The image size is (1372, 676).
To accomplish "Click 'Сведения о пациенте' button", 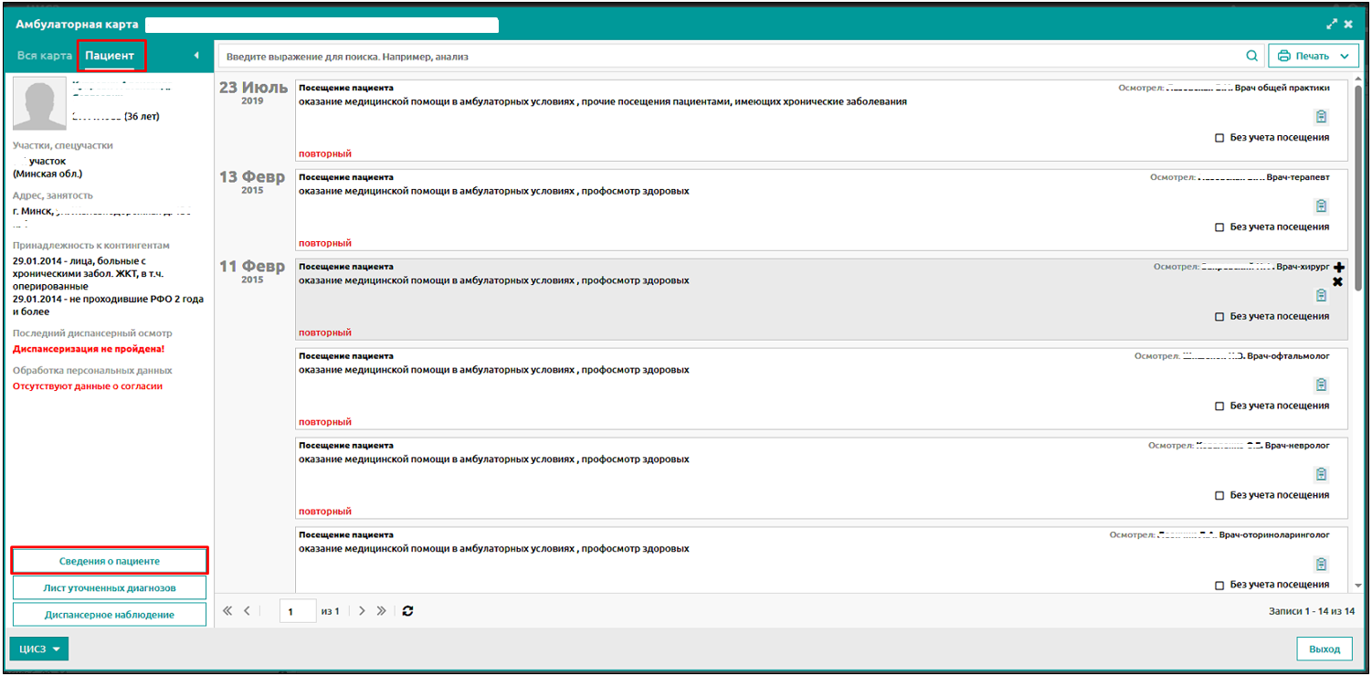I will (x=110, y=560).
